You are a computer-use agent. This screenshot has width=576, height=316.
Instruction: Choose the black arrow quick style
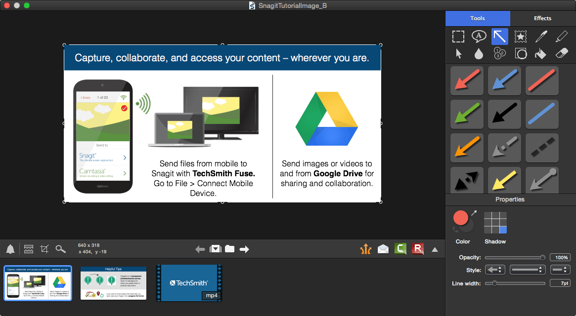504,114
